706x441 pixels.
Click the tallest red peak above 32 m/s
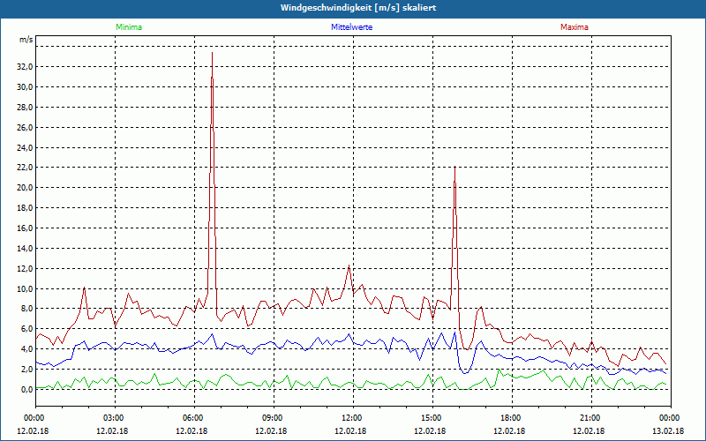click(212, 55)
